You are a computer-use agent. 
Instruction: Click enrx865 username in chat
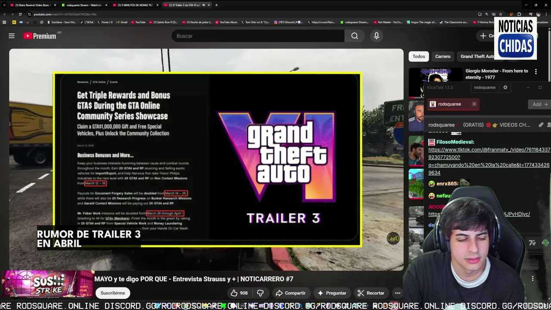[x=447, y=184]
